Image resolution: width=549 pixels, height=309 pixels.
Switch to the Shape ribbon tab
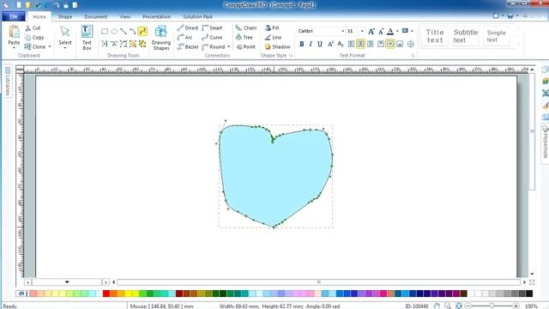[65, 16]
